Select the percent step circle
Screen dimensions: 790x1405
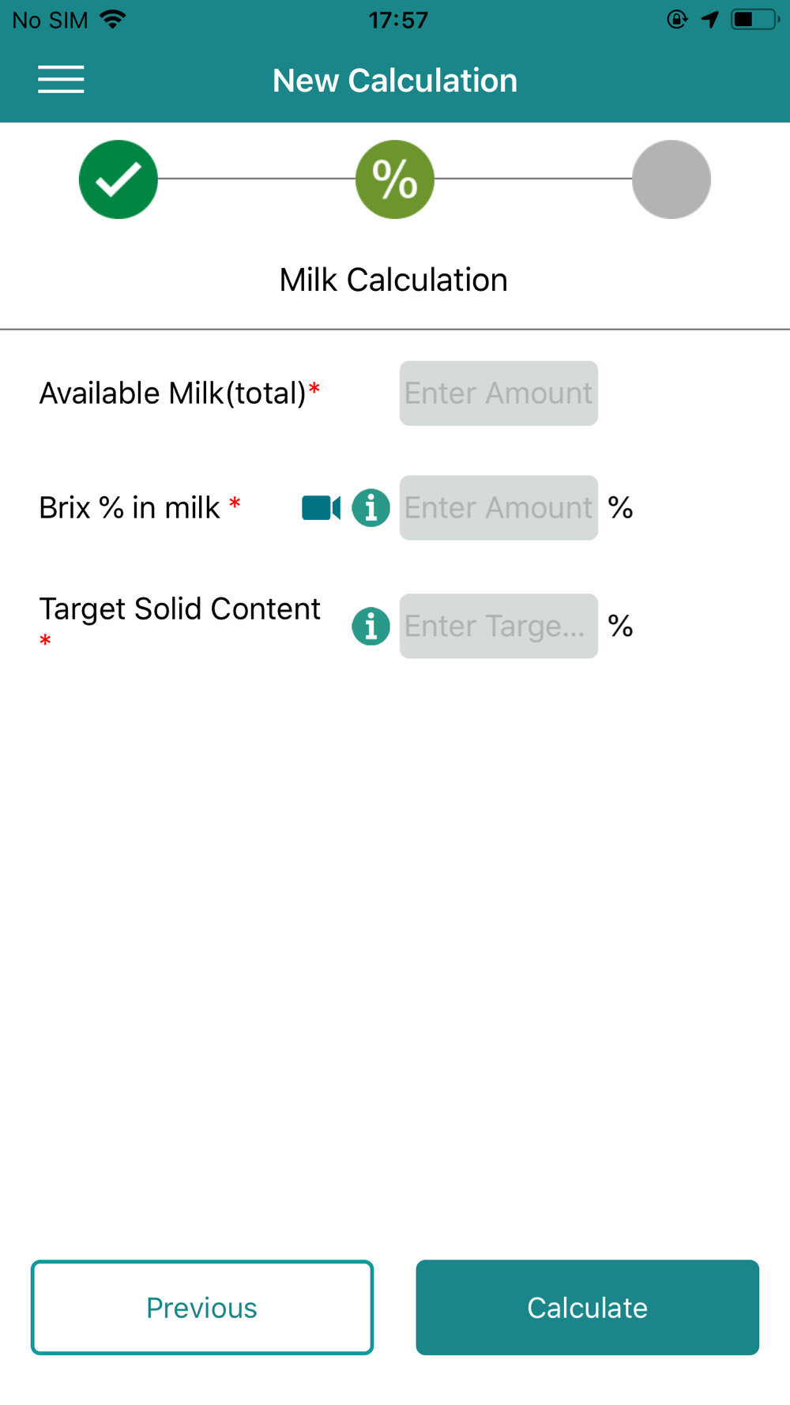[x=395, y=179]
